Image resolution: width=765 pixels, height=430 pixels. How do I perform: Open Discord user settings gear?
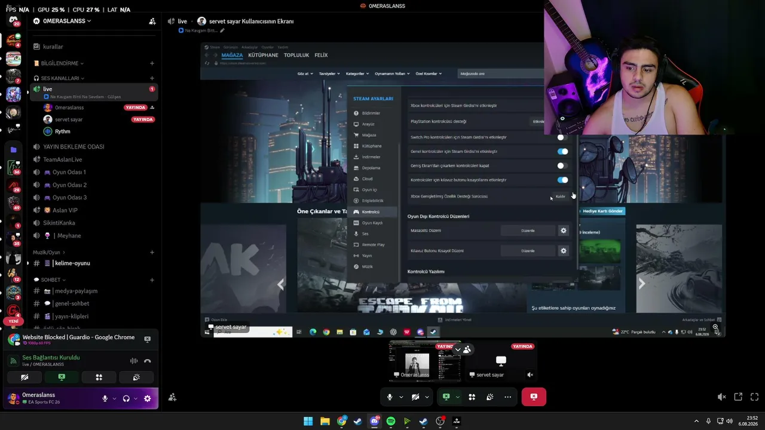(x=148, y=398)
